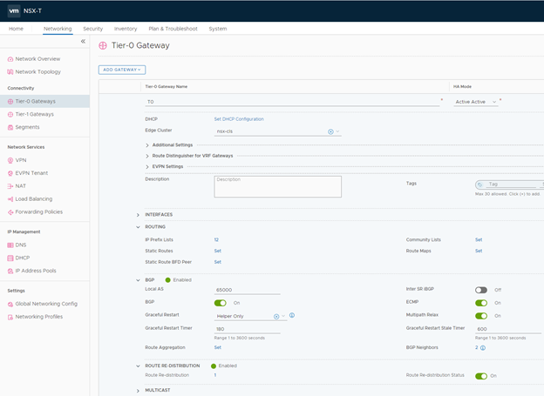Image resolution: width=544 pixels, height=396 pixels.
Task: Open Route Re-distribution count link
Action: (x=215, y=375)
